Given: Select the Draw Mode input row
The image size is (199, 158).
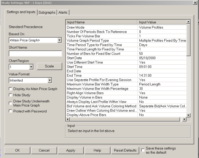Looking at the screenshot, I should [x=102, y=27].
